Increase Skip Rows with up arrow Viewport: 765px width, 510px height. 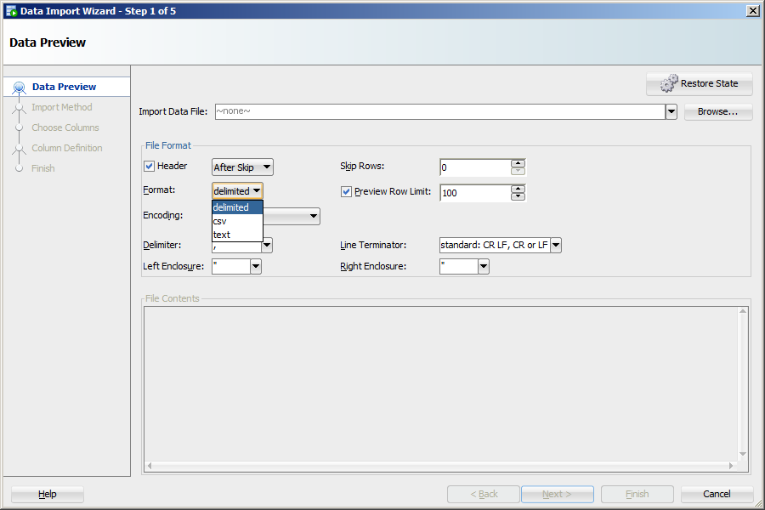pyautogui.click(x=518, y=163)
